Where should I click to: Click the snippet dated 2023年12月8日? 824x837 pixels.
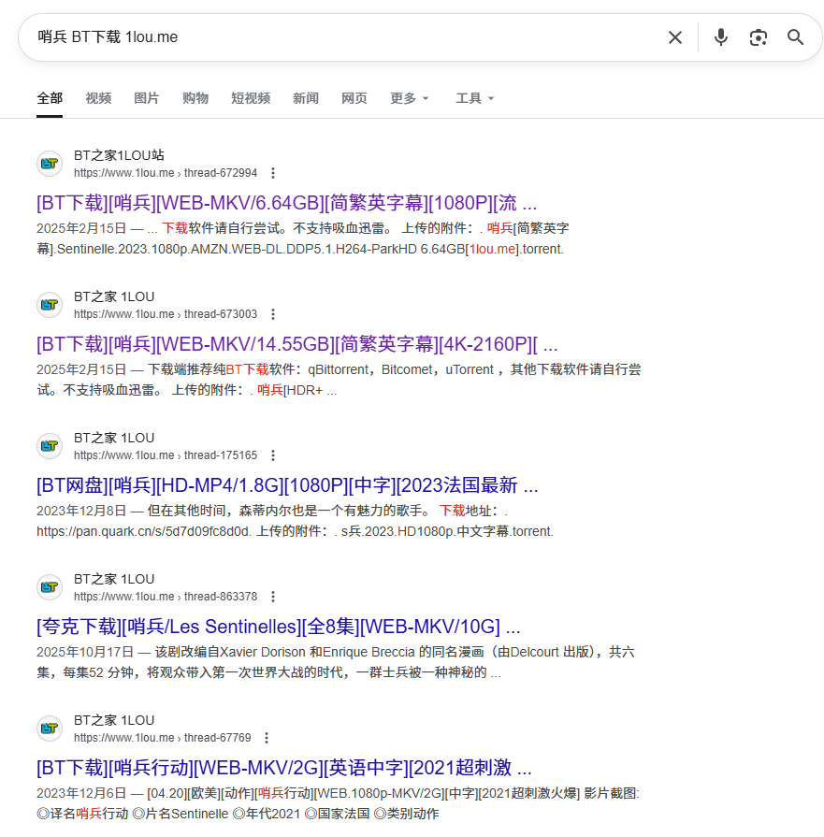click(295, 521)
